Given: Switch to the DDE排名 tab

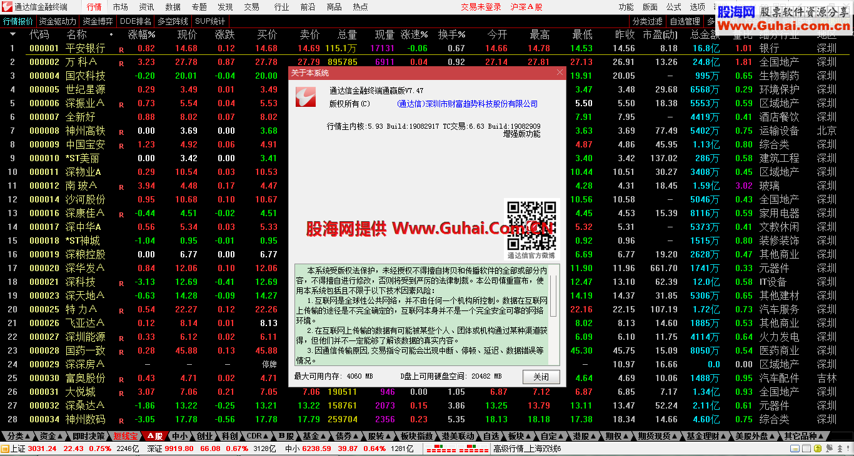Looking at the screenshot, I should pyautogui.click(x=136, y=21).
